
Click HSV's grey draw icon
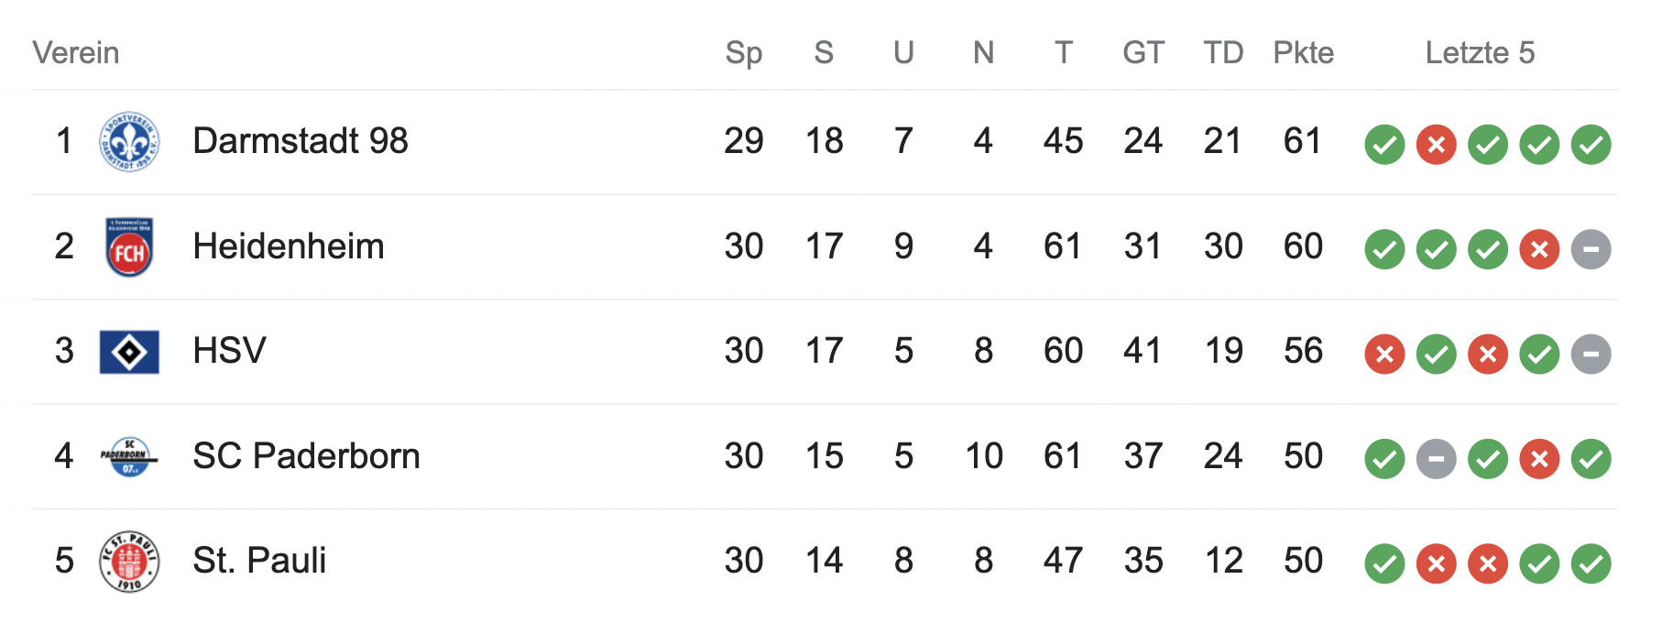tap(1591, 354)
